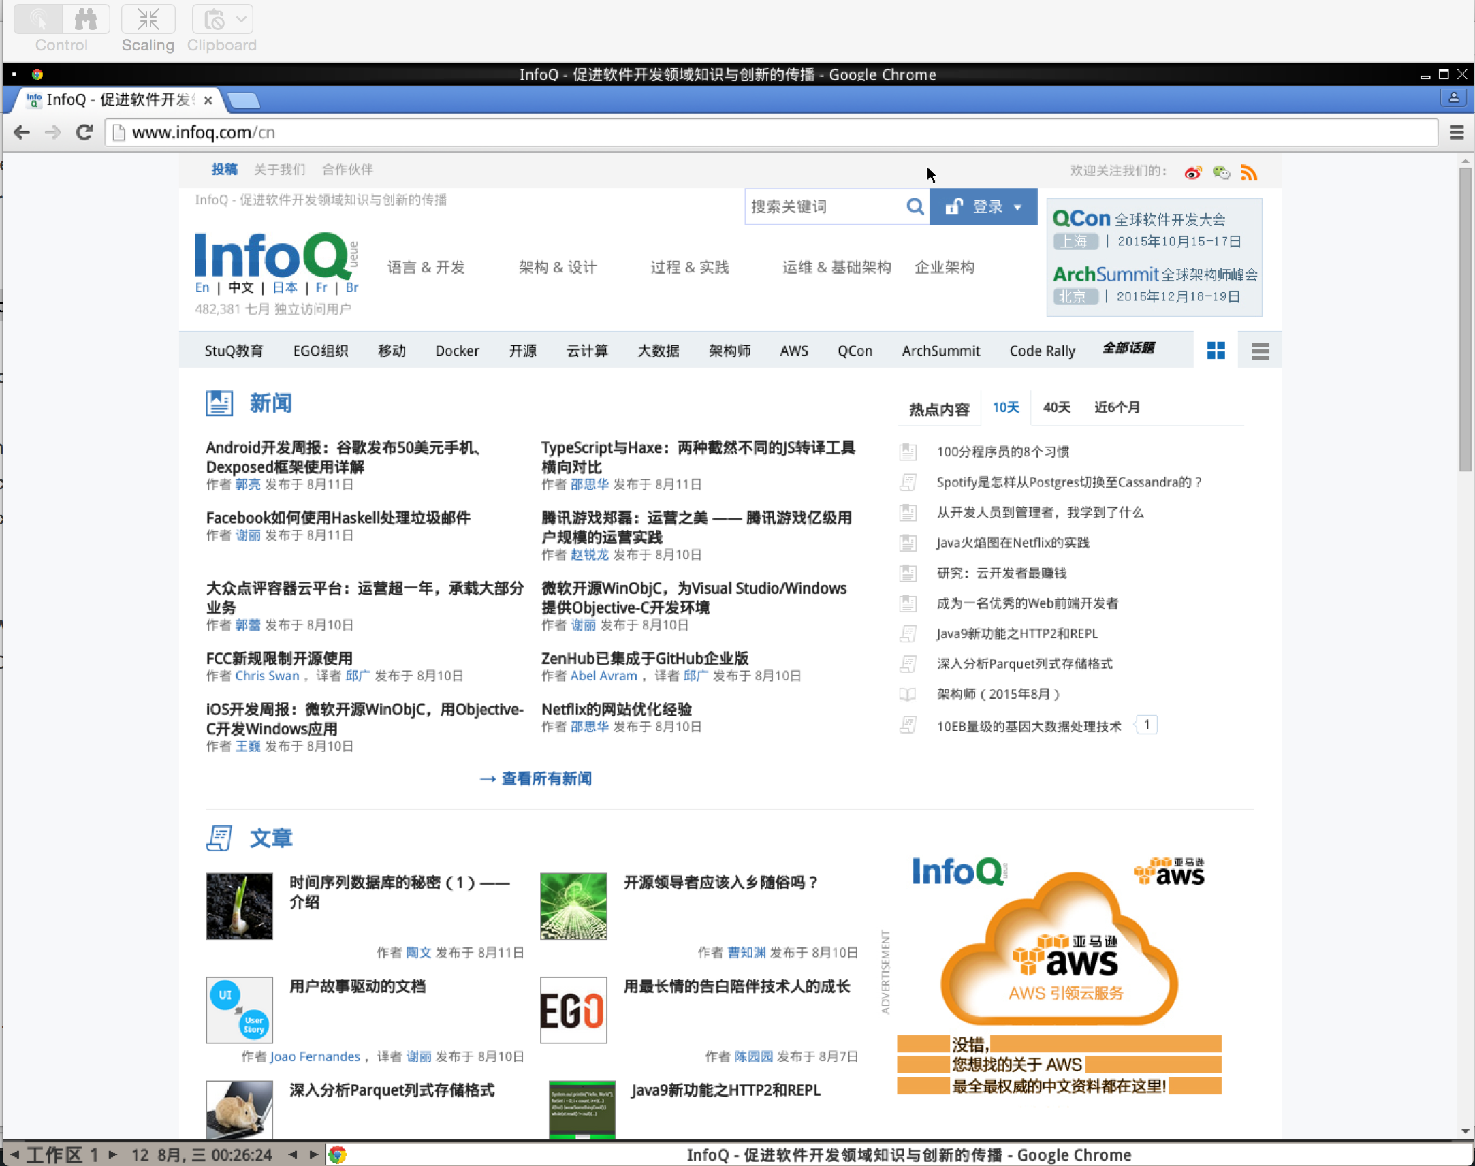Switch to grid view layout
The height and width of the screenshot is (1166, 1475).
coord(1216,351)
